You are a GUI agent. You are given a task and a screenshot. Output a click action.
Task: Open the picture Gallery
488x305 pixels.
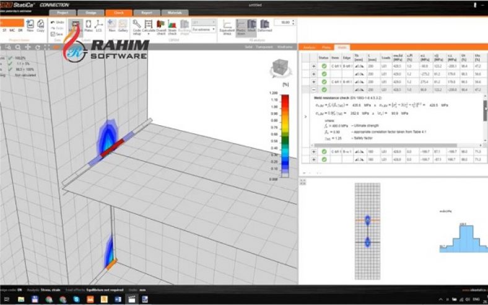point(123,26)
